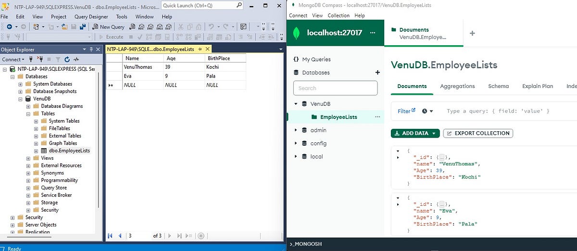
Task: Click the Databases entry in Compass sidebar
Action: [316, 73]
